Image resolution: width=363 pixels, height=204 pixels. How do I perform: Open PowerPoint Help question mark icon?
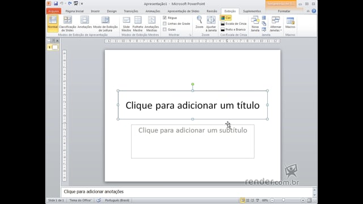[314, 11]
